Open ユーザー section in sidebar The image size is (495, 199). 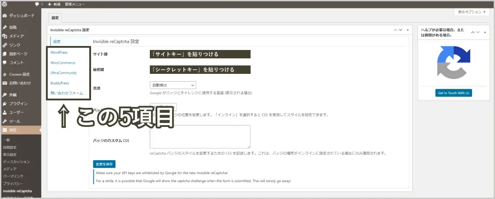[16, 112]
